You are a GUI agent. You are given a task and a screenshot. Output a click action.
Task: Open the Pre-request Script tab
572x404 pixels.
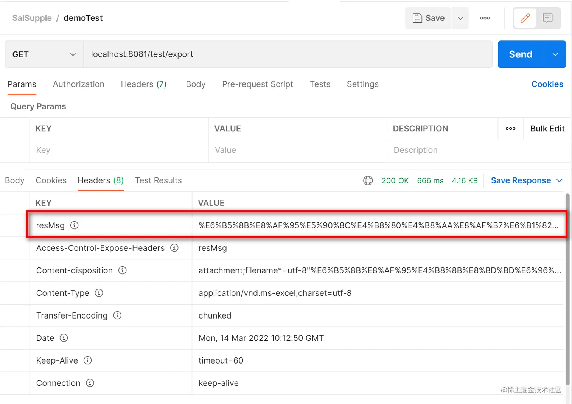coord(258,84)
